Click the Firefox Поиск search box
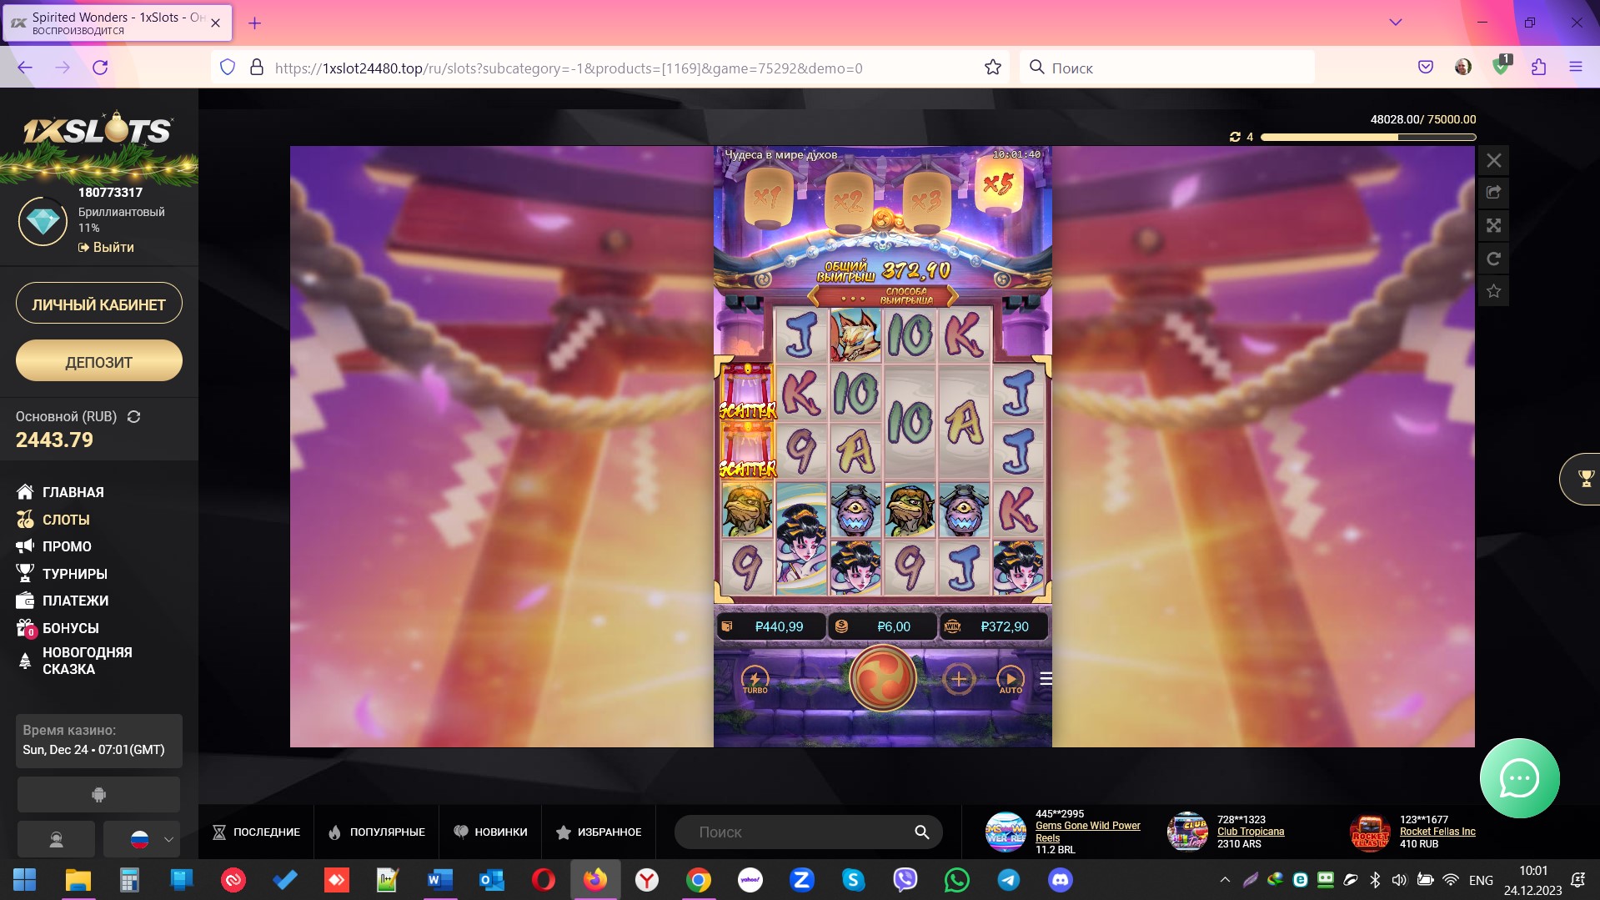Image resolution: width=1600 pixels, height=900 pixels. click(1167, 68)
